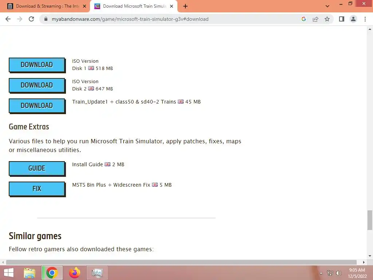
Task: Click the horizontal scrollbar thumb
Action: [181, 262]
